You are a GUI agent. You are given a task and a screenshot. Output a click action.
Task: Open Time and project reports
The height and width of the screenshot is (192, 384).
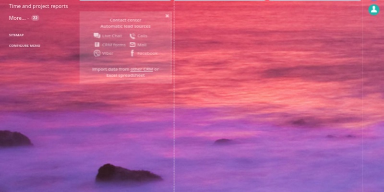tap(38, 6)
